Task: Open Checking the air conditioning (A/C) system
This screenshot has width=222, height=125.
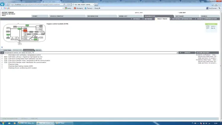Action: (x=22, y=68)
